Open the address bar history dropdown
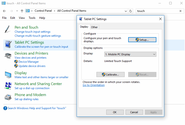The image size is (185, 125). pos(126,11)
